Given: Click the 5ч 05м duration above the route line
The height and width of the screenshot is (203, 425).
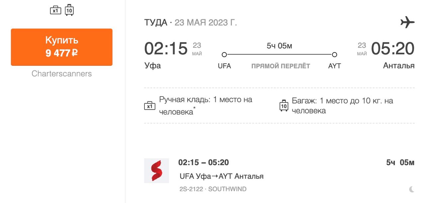Looking at the screenshot, I should 279,46.
